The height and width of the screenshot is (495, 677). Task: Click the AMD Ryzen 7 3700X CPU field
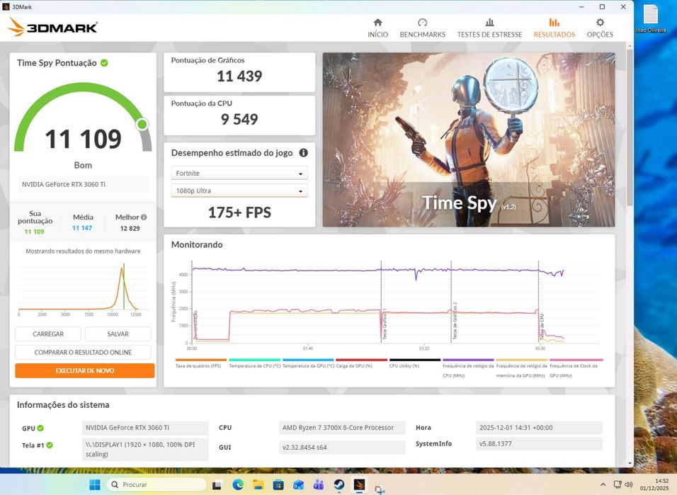click(x=342, y=428)
